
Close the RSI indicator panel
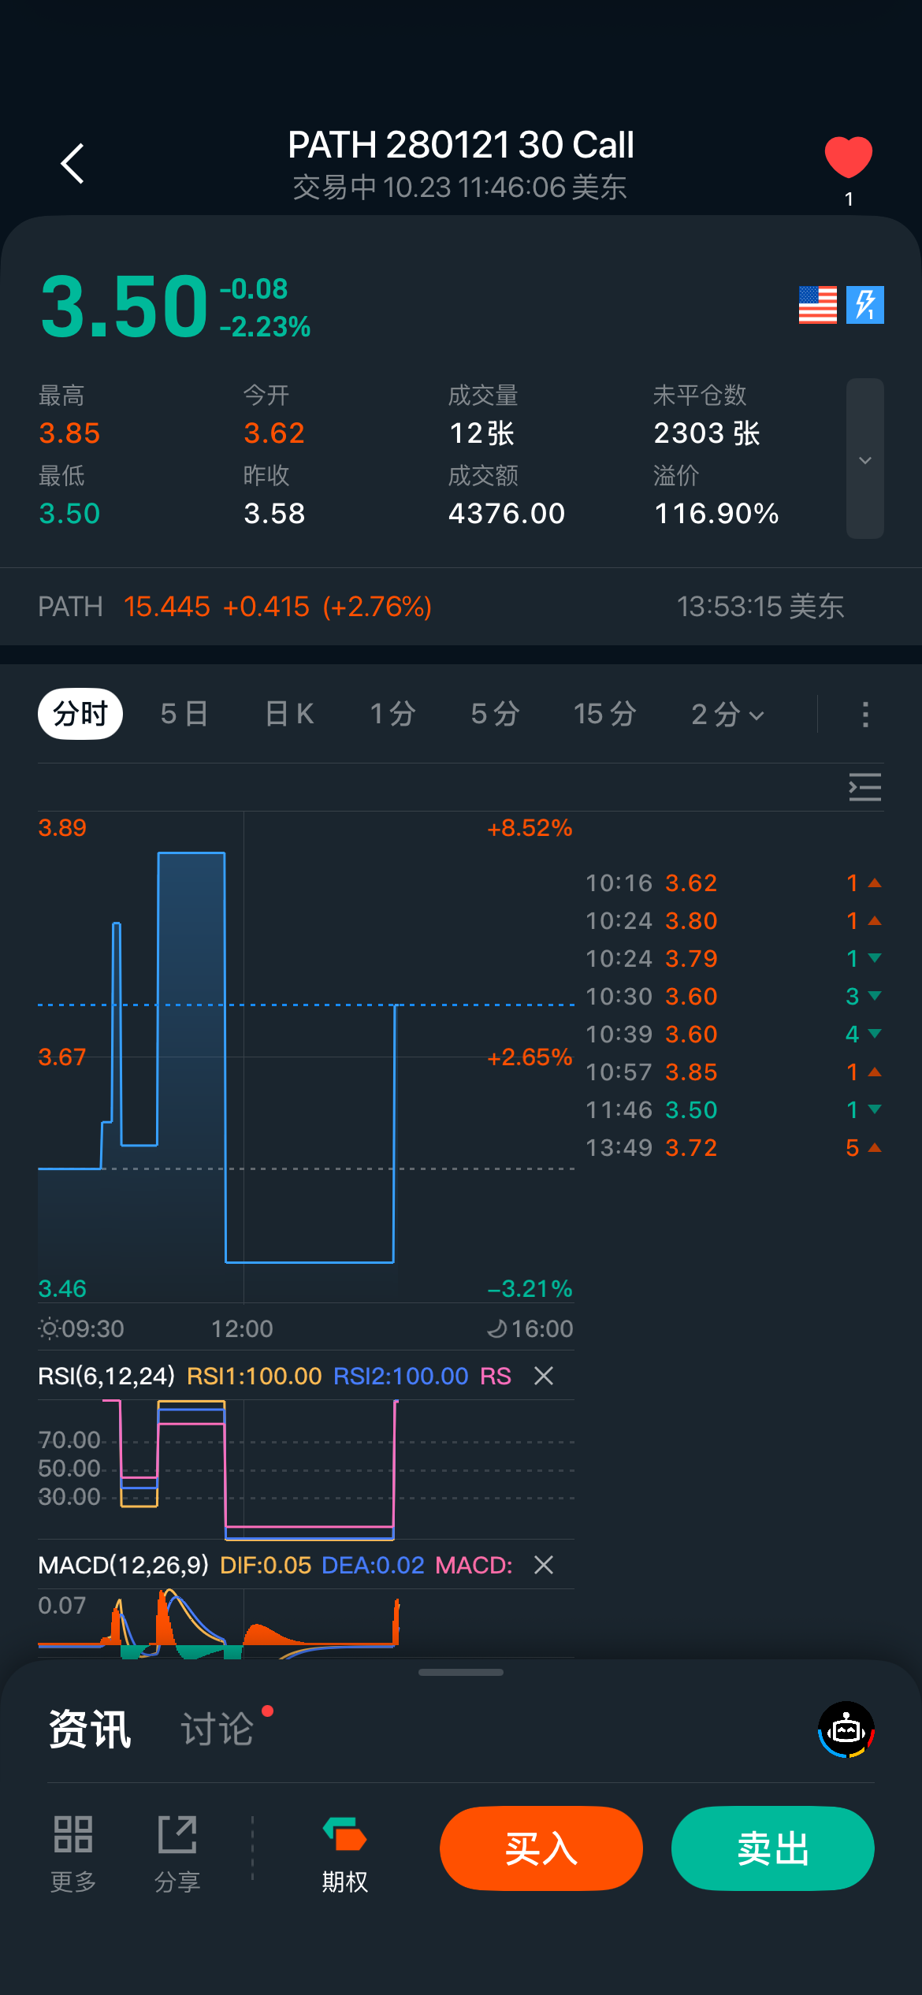point(544,1376)
